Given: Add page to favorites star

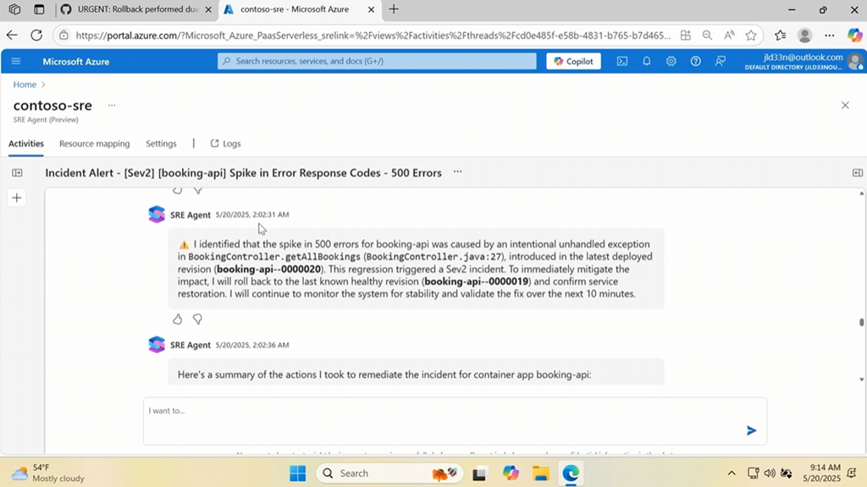Looking at the screenshot, I should click(751, 36).
